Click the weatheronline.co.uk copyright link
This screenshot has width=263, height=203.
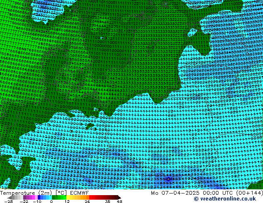click(x=228, y=199)
